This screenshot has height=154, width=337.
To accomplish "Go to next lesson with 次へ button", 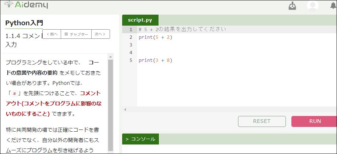I will 100,34.
